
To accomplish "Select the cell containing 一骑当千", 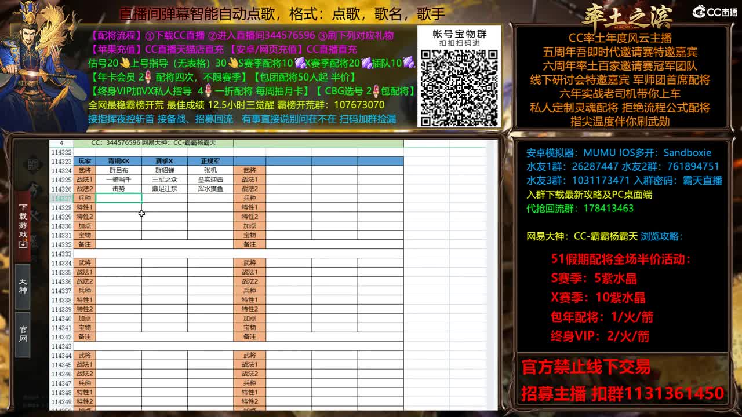I will (119, 180).
